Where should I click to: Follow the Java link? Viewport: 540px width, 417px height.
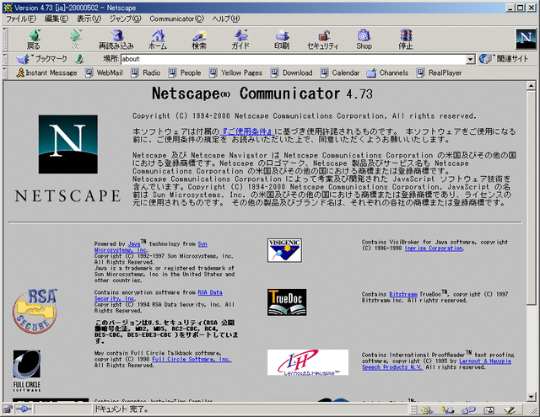coord(134,244)
